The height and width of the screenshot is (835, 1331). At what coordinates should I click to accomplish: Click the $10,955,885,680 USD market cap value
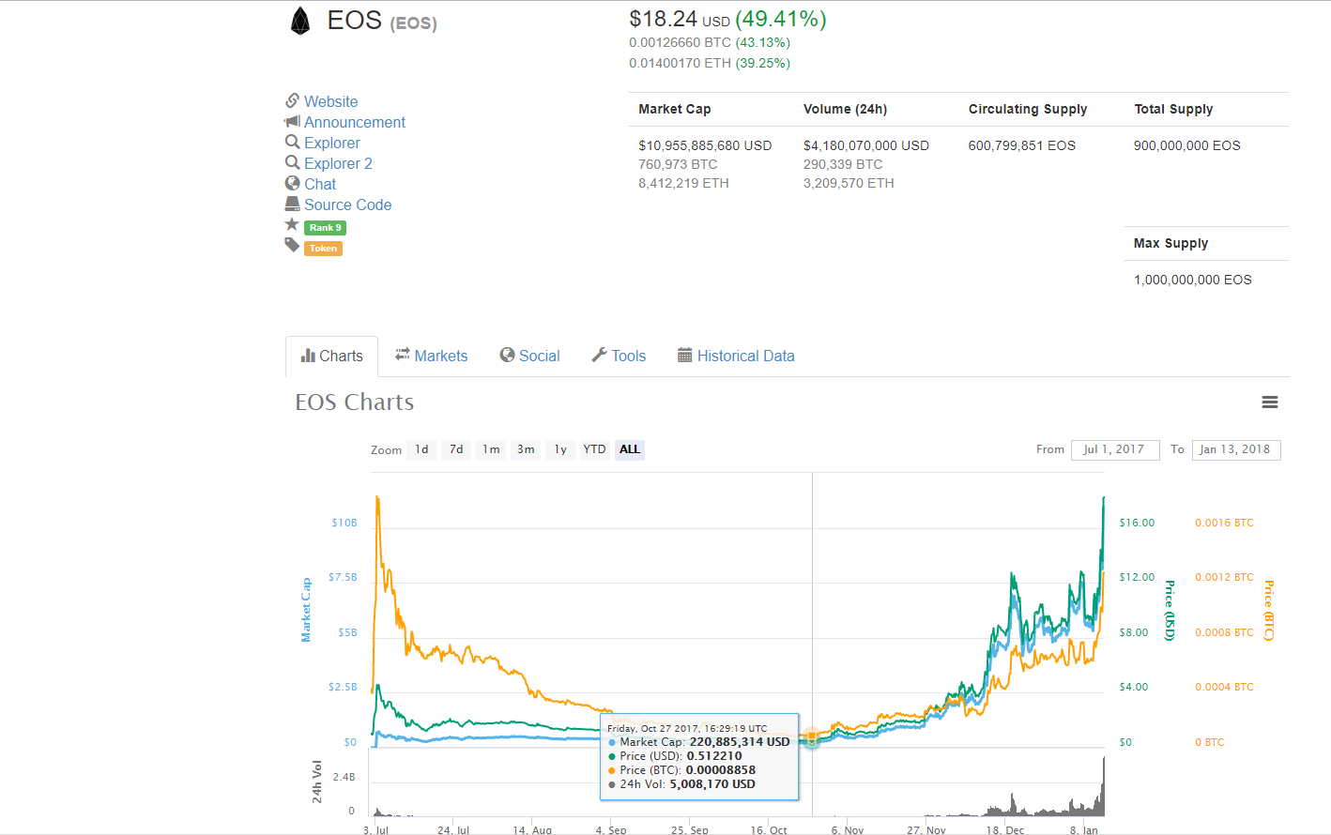pyautogui.click(x=705, y=145)
